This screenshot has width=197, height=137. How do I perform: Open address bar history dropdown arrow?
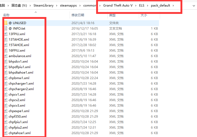pos(194,6)
